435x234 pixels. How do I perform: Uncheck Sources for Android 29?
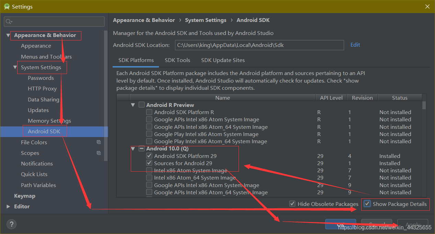[x=149, y=163]
